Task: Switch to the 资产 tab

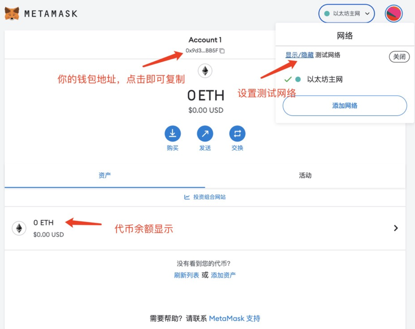Action: (x=105, y=175)
